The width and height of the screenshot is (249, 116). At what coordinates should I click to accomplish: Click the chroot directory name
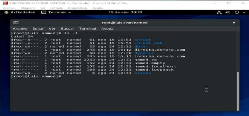click(143, 40)
